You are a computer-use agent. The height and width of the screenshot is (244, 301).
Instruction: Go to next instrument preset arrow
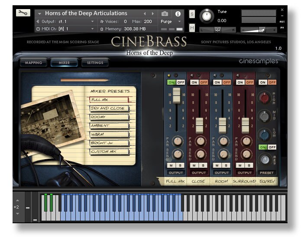point(152,14)
